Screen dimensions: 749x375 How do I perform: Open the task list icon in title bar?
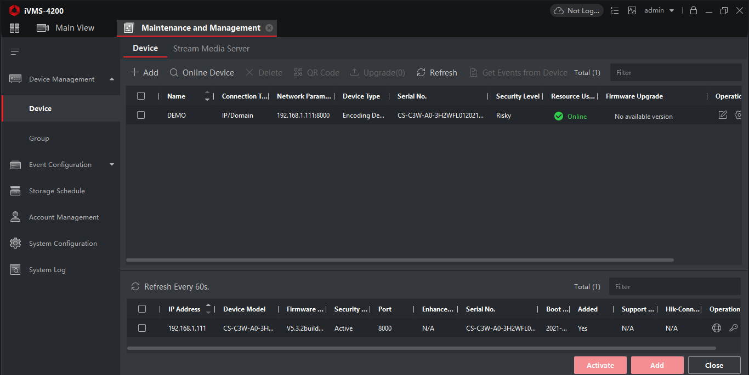pyautogui.click(x=615, y=10)
